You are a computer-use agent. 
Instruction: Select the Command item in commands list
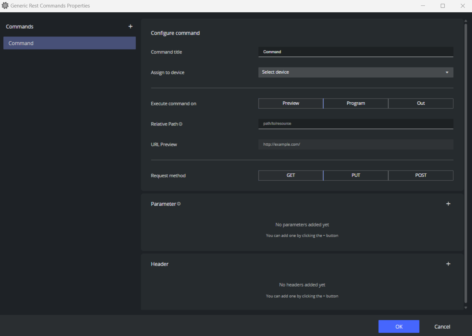pos(69,43)
